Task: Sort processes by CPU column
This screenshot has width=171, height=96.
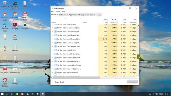Action: pos(103,21)
